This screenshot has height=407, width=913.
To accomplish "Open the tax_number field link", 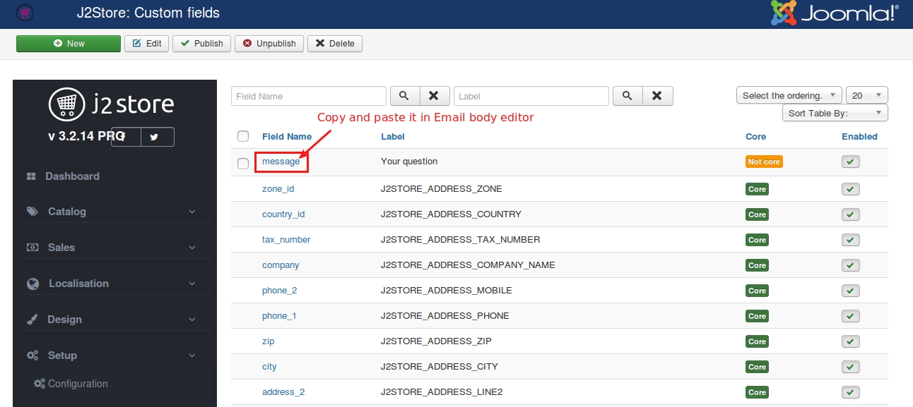I will point(286,240).
